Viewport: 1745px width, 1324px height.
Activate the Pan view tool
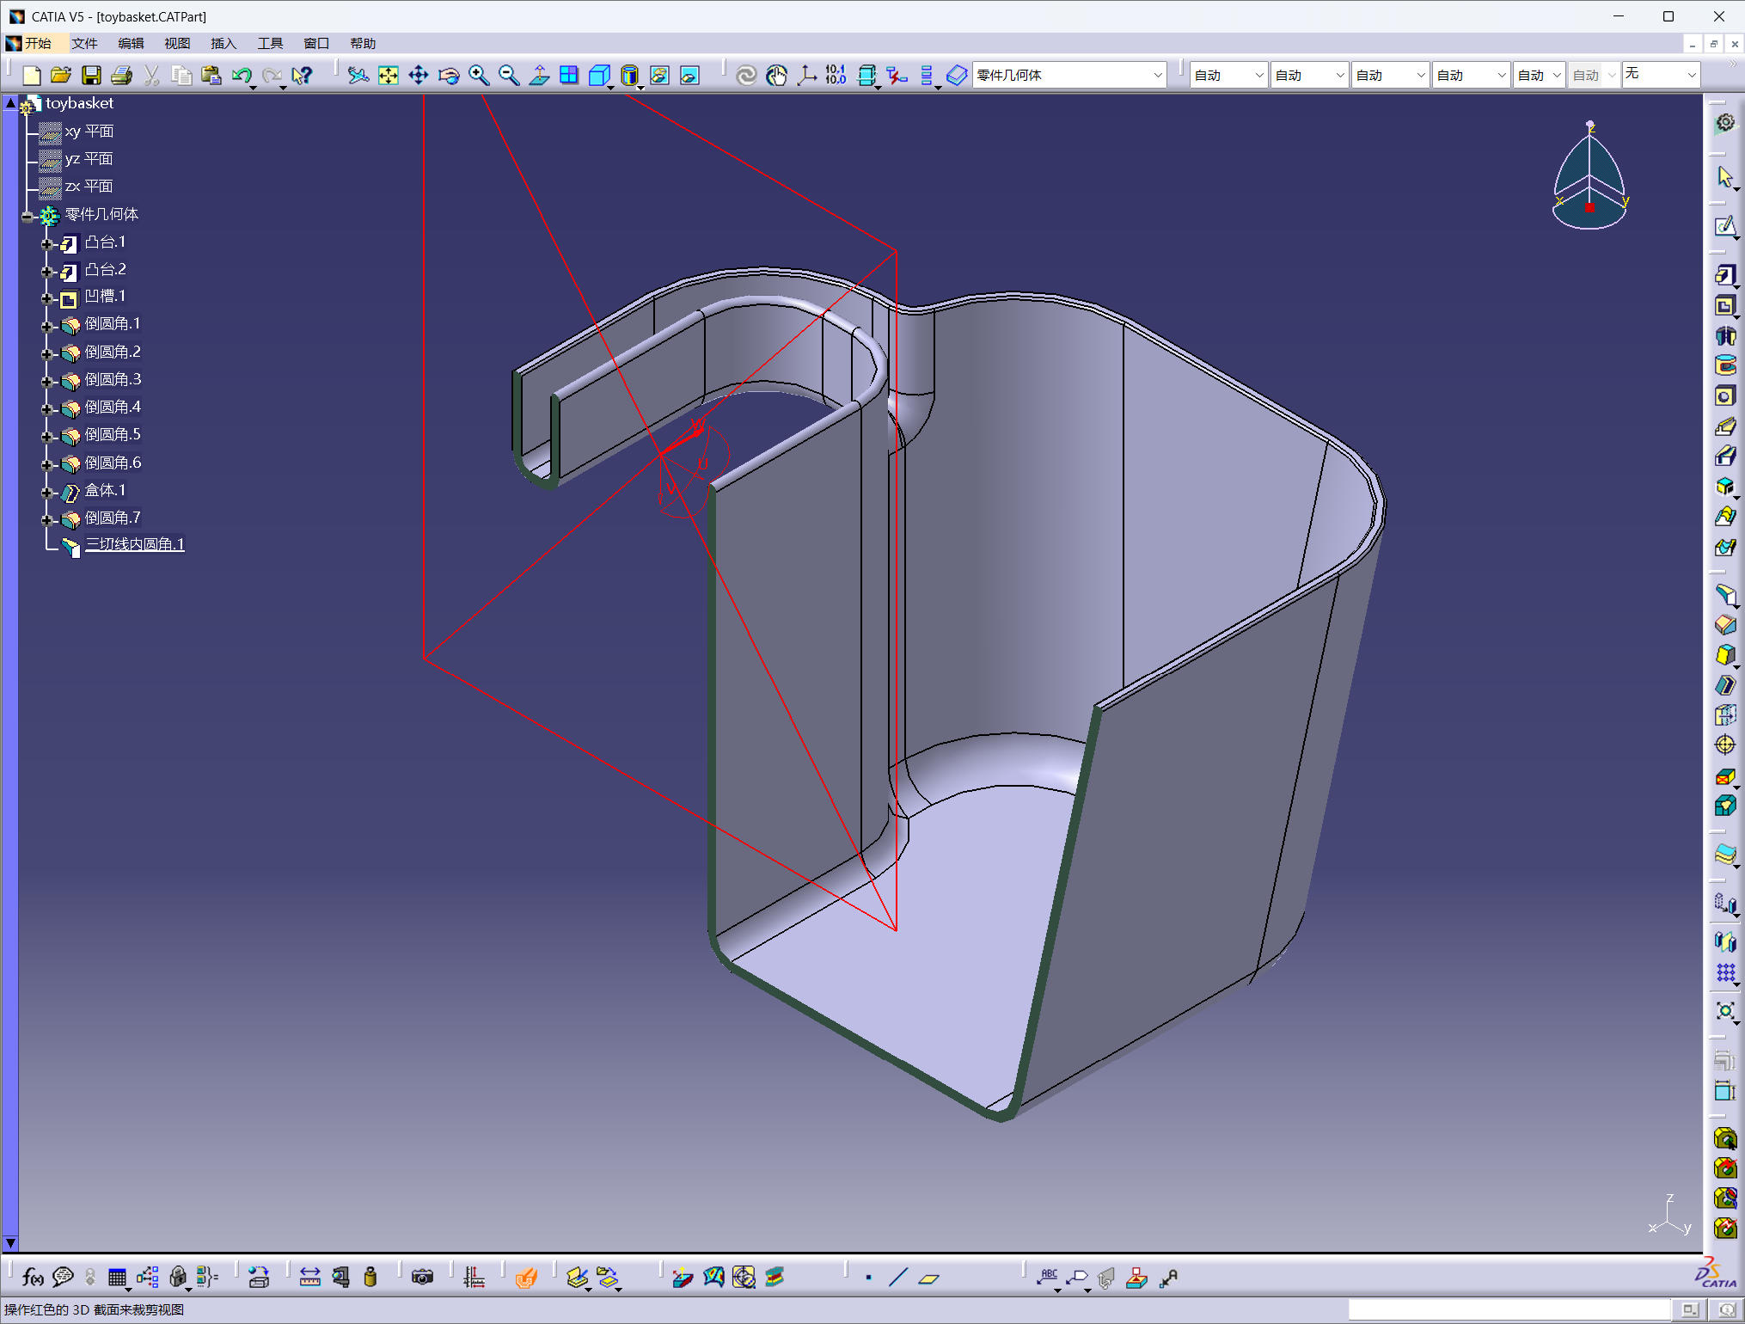pos(419,76)
